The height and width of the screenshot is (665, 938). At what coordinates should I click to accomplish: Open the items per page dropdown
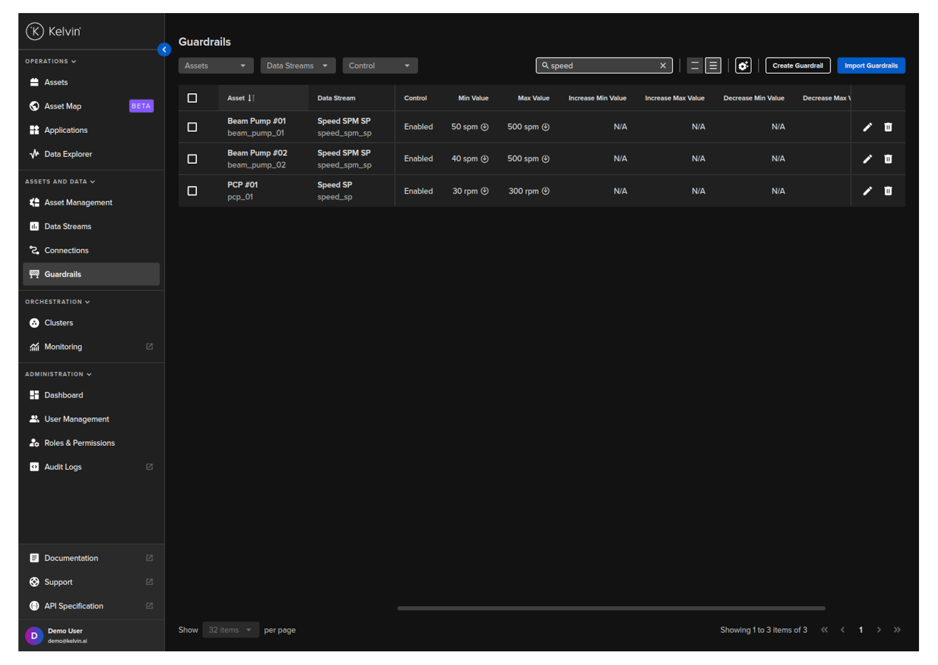(230, 630)
